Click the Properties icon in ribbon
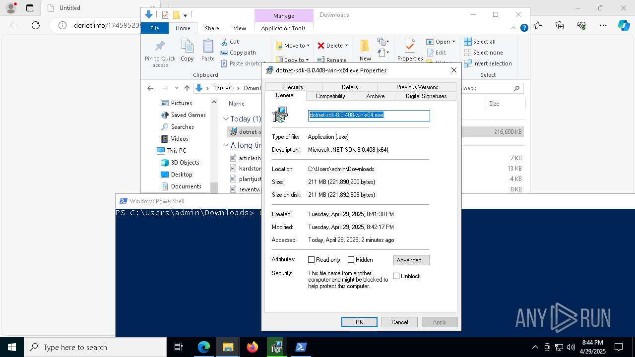The width and height of the screenshot is (635, 357). [410, 47]
